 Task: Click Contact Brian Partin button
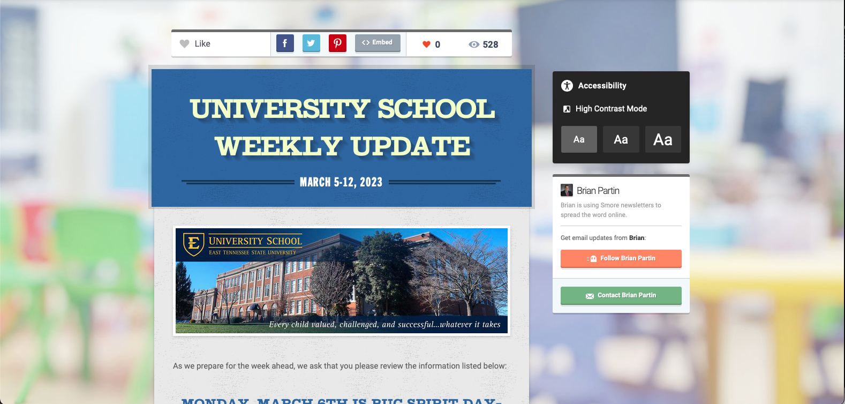[621, 295]
